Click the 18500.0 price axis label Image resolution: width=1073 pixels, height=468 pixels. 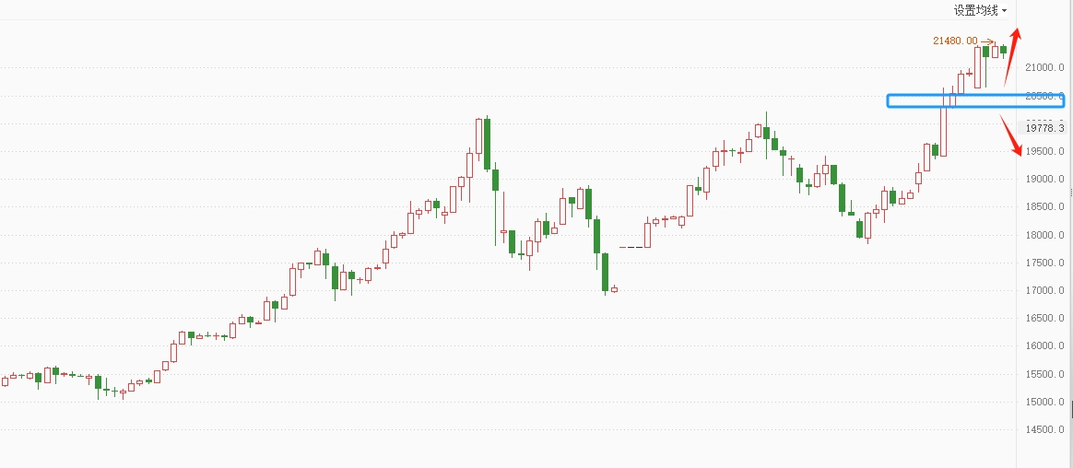(1045, 207)
